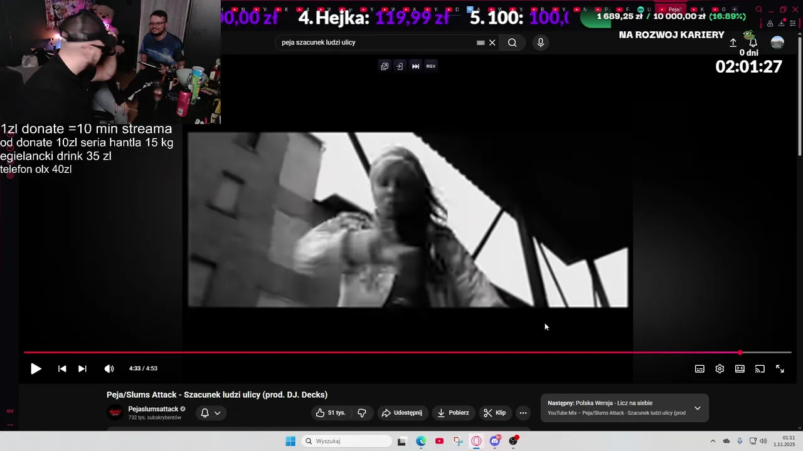Open a new browser tab with plus
Screen dimensions: 803x451
pyautogui.click(x=735, y=9)
